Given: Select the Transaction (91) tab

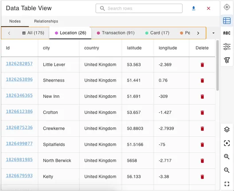Looking at the screenshot, I should click(x=116, y=33).
